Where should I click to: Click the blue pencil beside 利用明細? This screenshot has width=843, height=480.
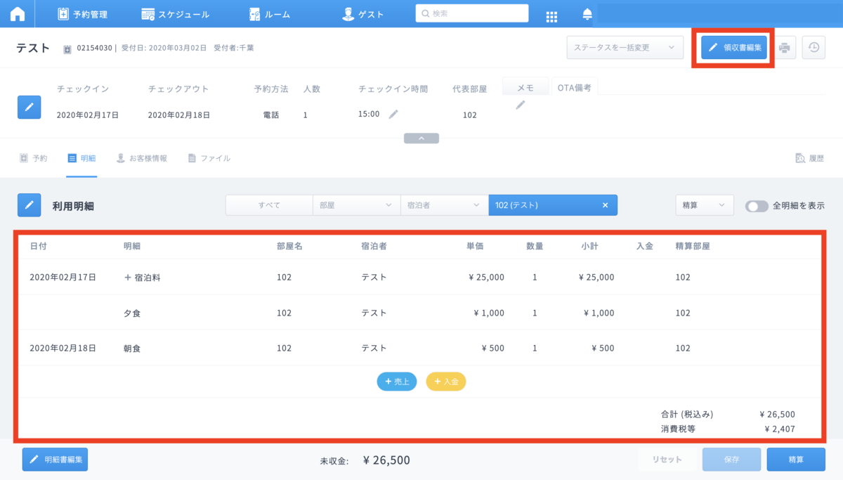pos(29,206)
